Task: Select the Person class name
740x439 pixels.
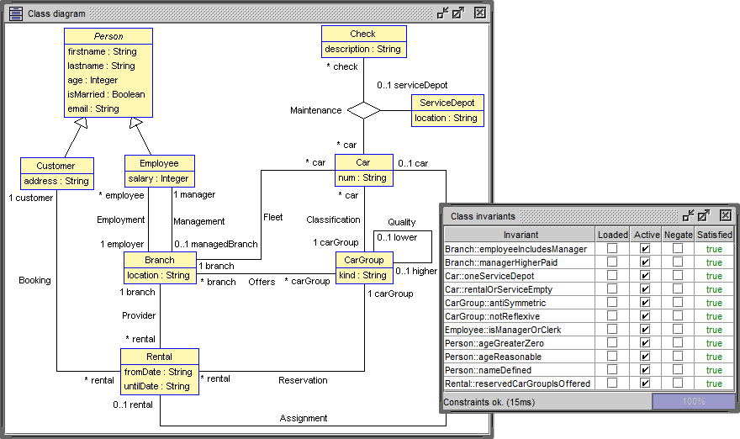Action: pos(108,36)
